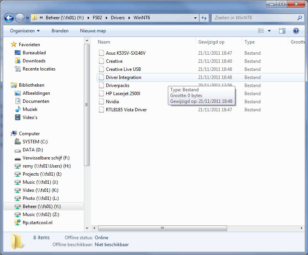Open the DATA (D:) drive

33,150
